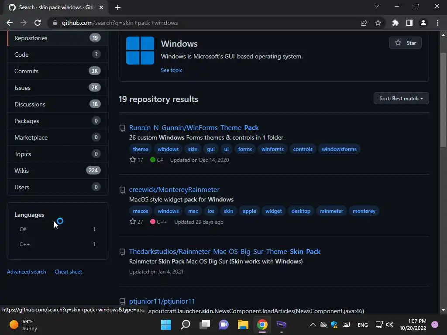Click the apple topic tag
Screen dimensions: 447x335
(249, 211)
